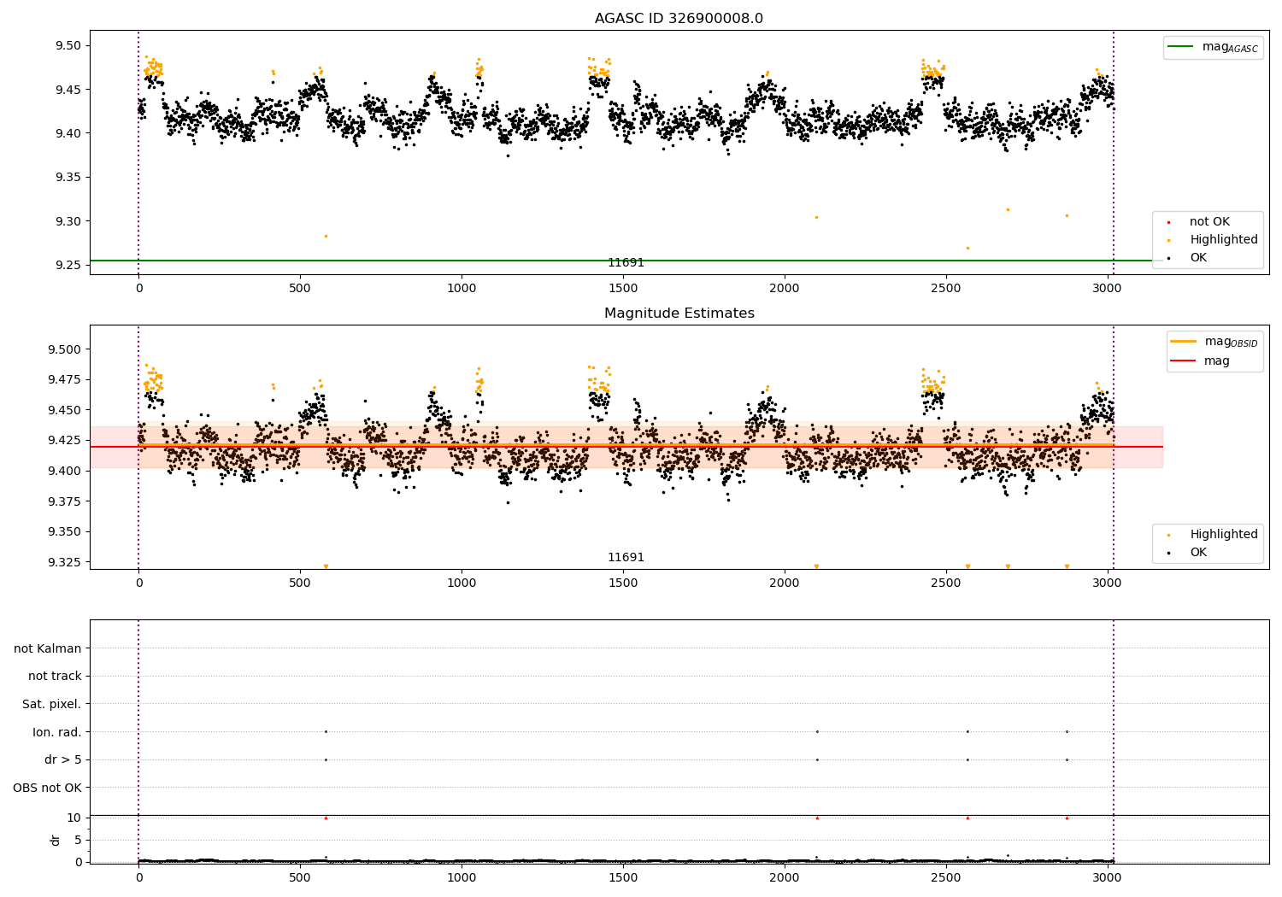Click the 'AGASC ID 326900008.0' title
Viewport: 1282px width, 897px height.
click(679, 19)
